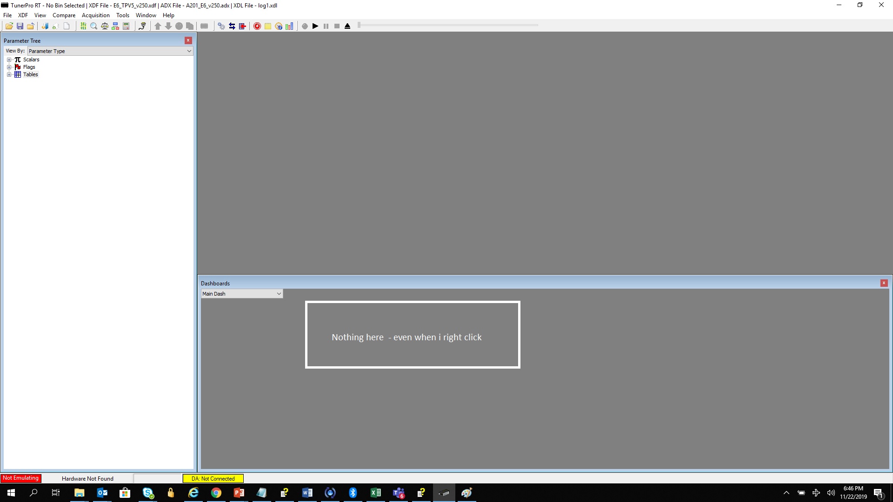Click the red circular record gauge icon
The image size is (893, 502).
point(257,26)
